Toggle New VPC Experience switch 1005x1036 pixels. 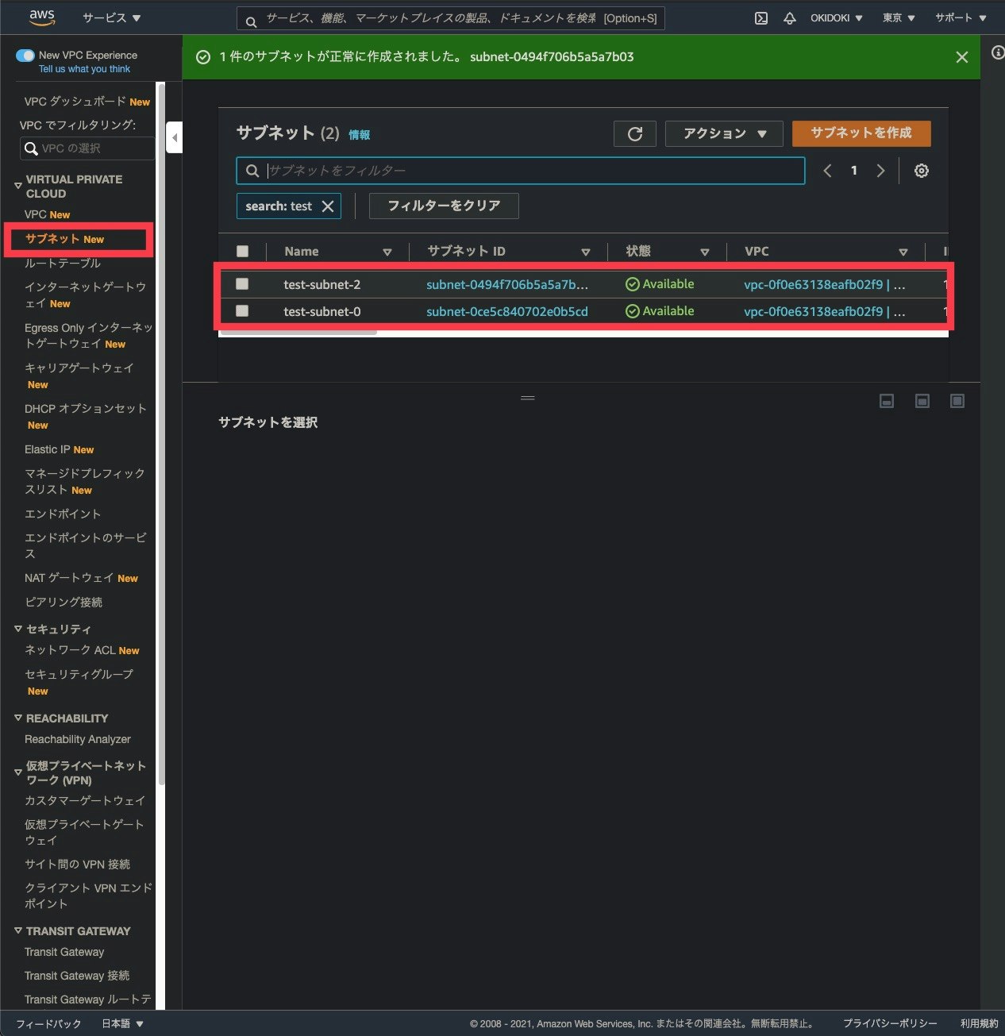25,56
